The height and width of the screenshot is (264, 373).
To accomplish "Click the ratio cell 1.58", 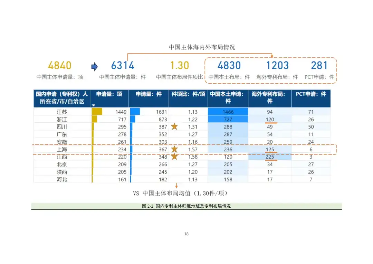I will (x=193, y=157).
